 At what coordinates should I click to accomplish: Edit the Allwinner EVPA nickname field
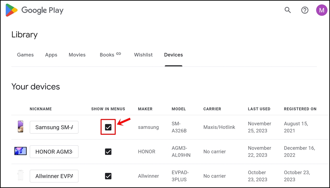coord(54,176)
